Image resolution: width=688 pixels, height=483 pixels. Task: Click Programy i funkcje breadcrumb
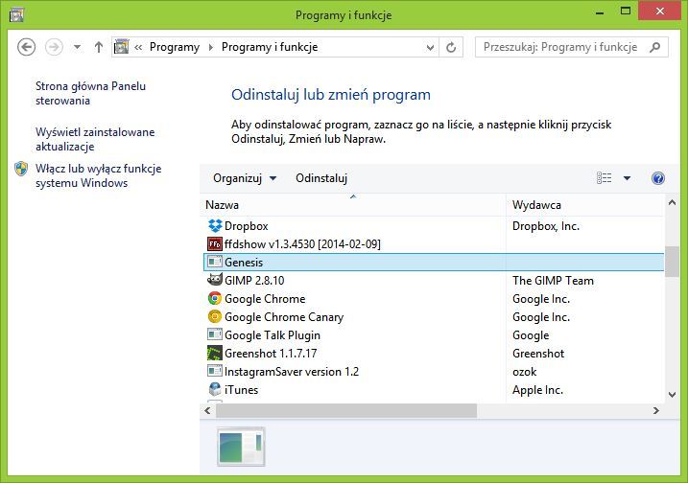[x=270, y=47]
